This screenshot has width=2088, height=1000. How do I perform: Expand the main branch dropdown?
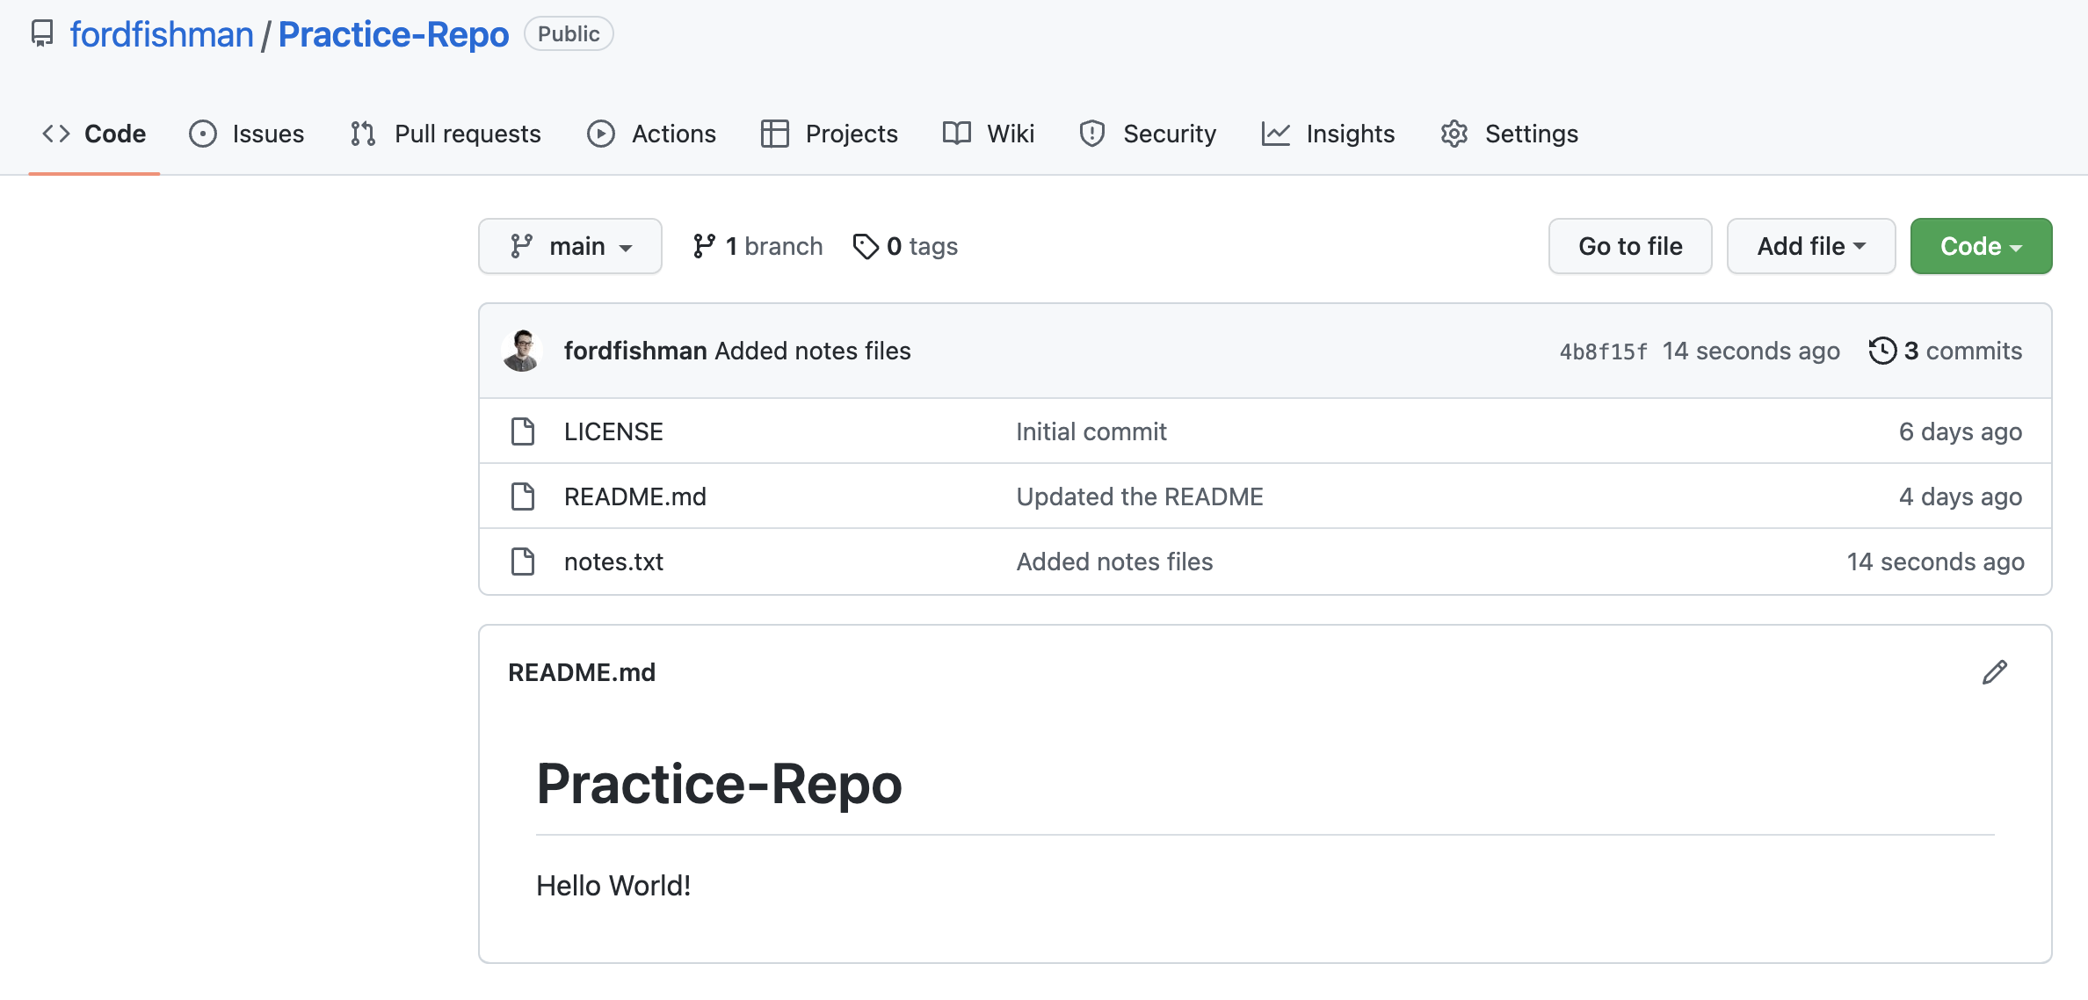(x=570, y=246)
